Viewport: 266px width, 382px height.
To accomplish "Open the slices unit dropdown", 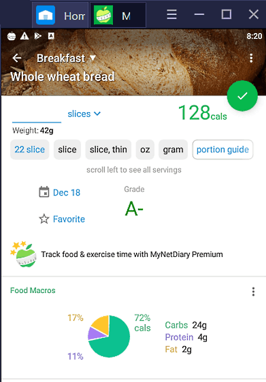I will (84, 114).
